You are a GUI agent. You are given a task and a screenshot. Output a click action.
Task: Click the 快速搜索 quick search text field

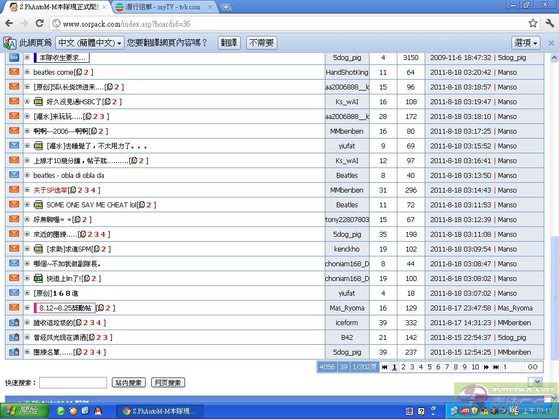pyautogui.click(x=73, y=383)
